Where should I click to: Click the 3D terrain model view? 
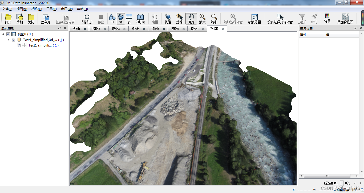[183, 108]
